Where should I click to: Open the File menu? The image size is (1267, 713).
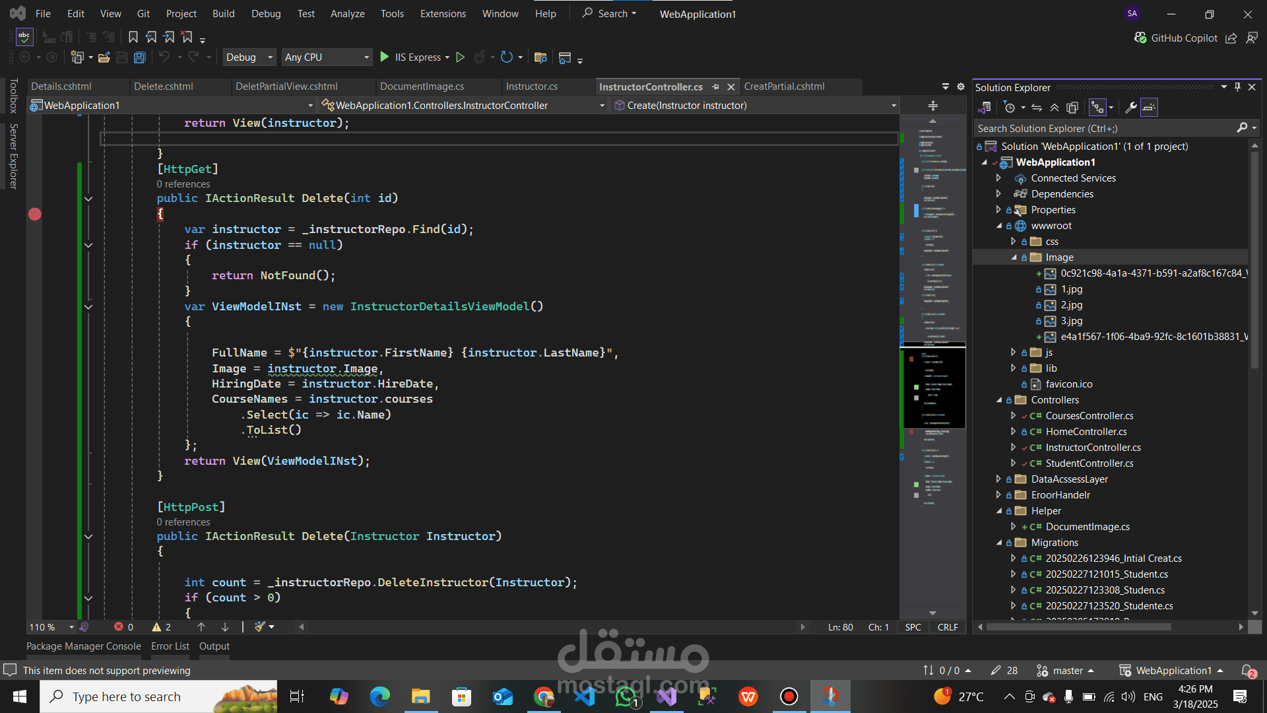tap(43, 14)
